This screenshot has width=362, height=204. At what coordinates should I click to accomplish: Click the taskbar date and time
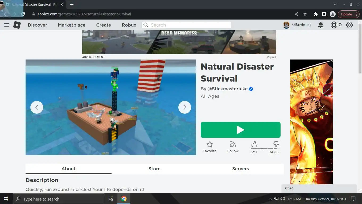click(317, 199)
